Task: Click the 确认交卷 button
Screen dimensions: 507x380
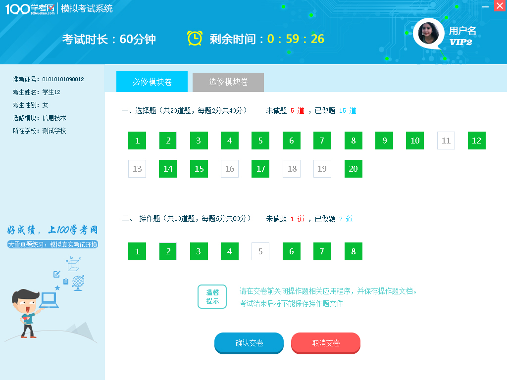Action: point(249,343)
